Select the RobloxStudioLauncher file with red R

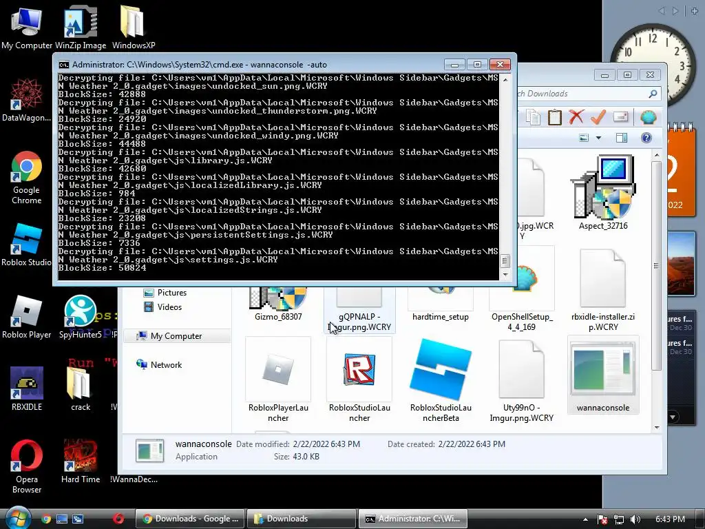click(x=359, y=380)
